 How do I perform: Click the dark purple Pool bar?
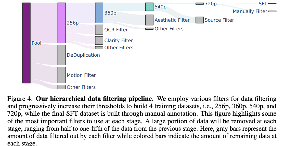click(26, 43)
